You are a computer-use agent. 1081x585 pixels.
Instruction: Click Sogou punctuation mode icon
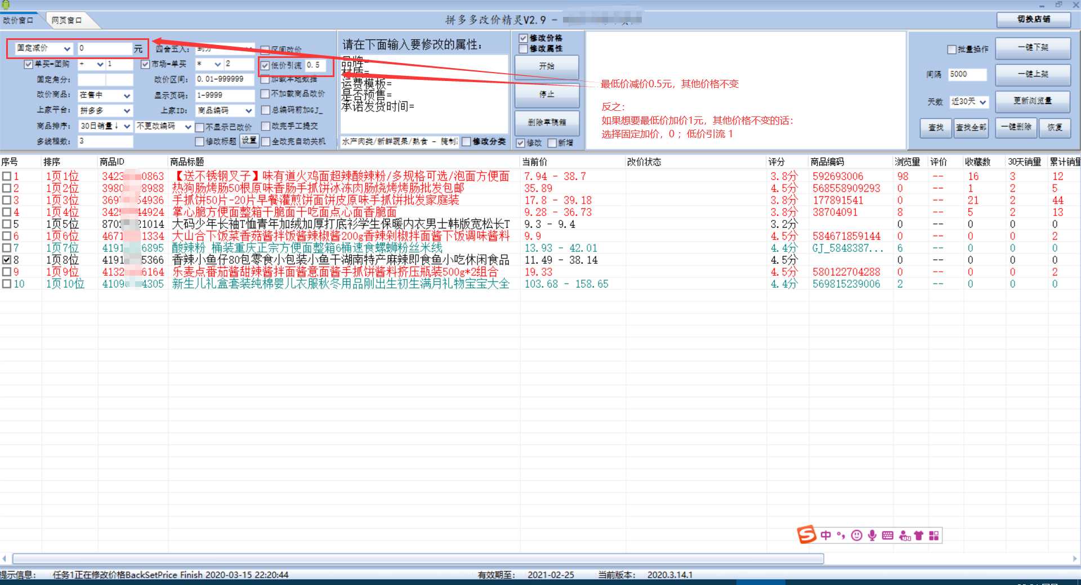pos(841,535)
